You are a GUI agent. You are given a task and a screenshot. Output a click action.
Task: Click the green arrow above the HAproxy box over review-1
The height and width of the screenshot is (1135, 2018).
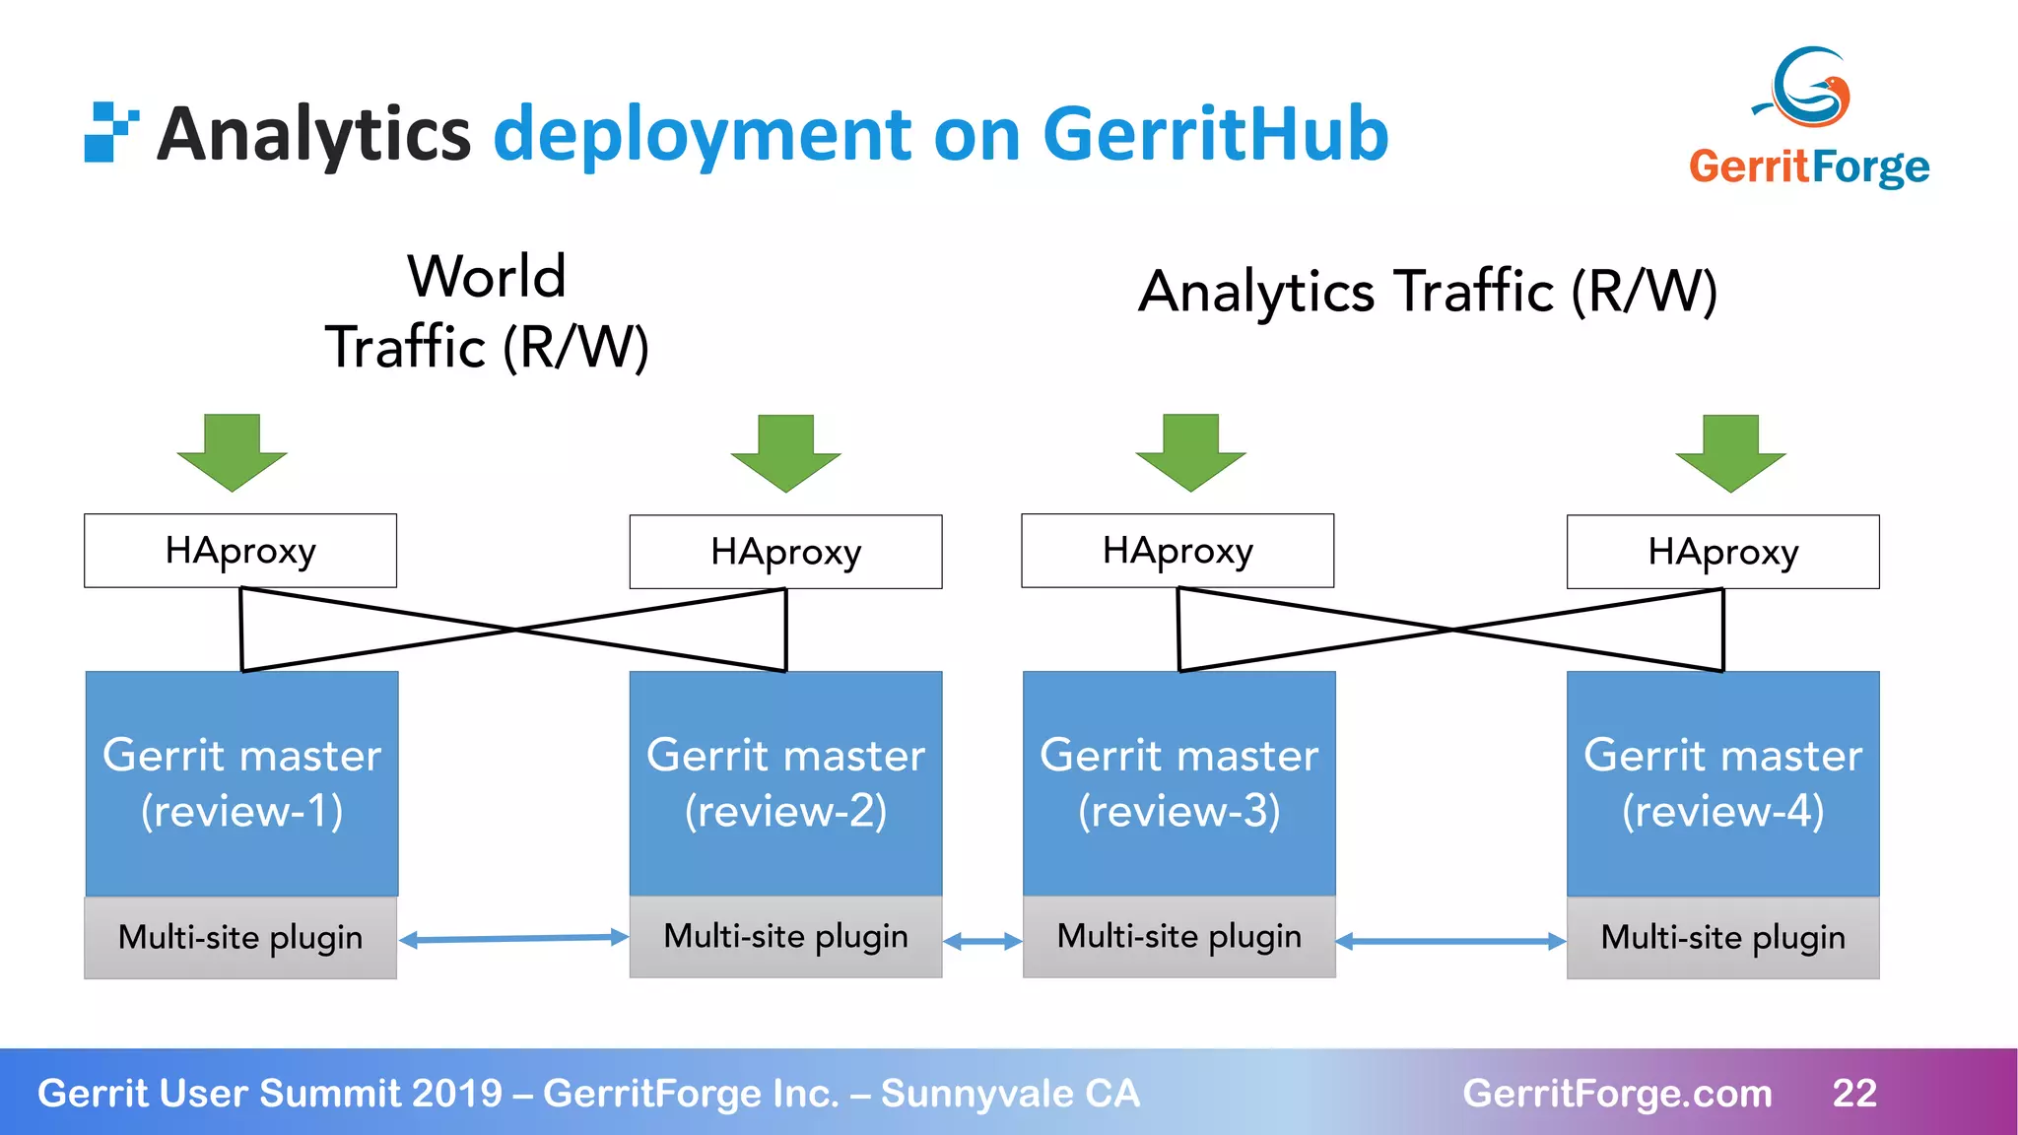(x=233, y=453)
